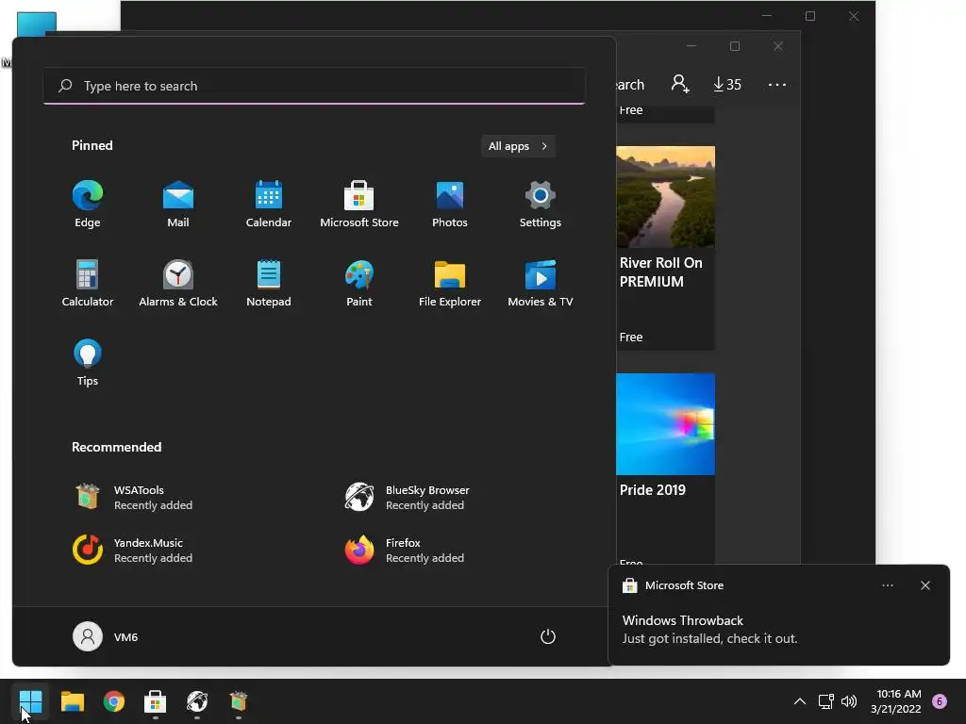966x724 pixels.
Task: Show hidden system tray icons
Action: click(x=800, y=701)
